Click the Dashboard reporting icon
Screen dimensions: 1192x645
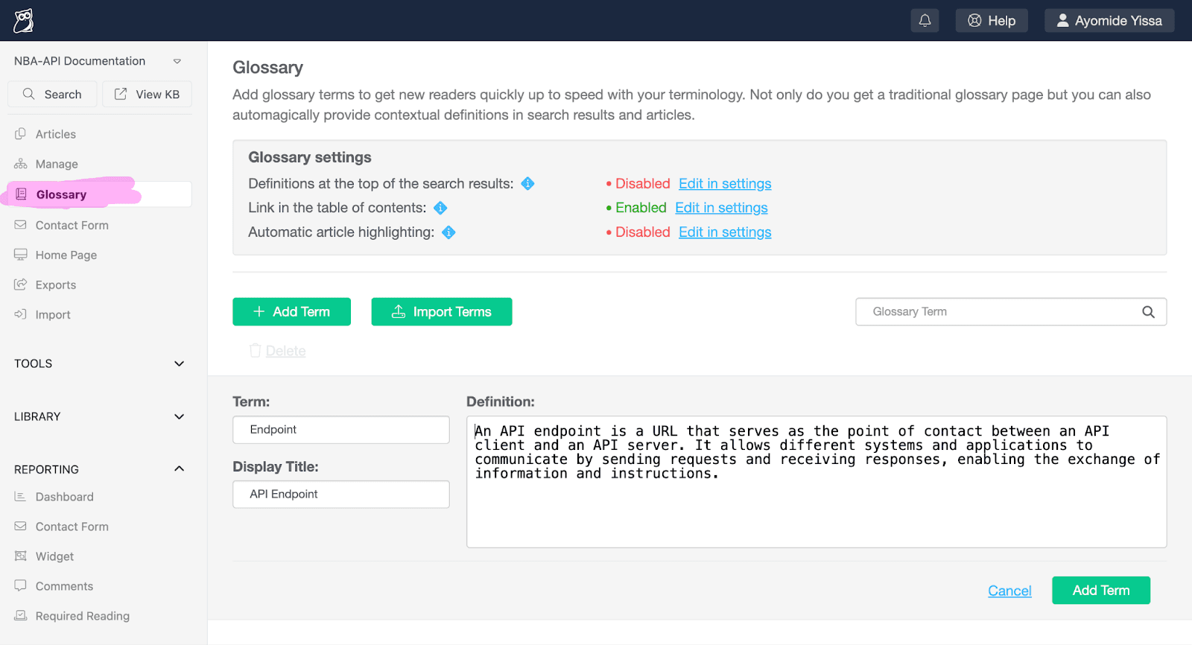point(21,497)
